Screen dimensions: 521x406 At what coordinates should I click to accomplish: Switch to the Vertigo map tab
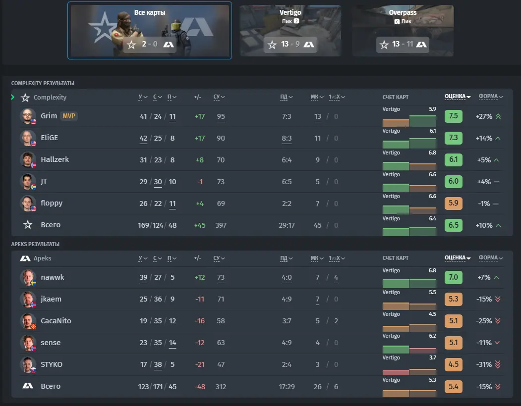(x=290, y=31)
